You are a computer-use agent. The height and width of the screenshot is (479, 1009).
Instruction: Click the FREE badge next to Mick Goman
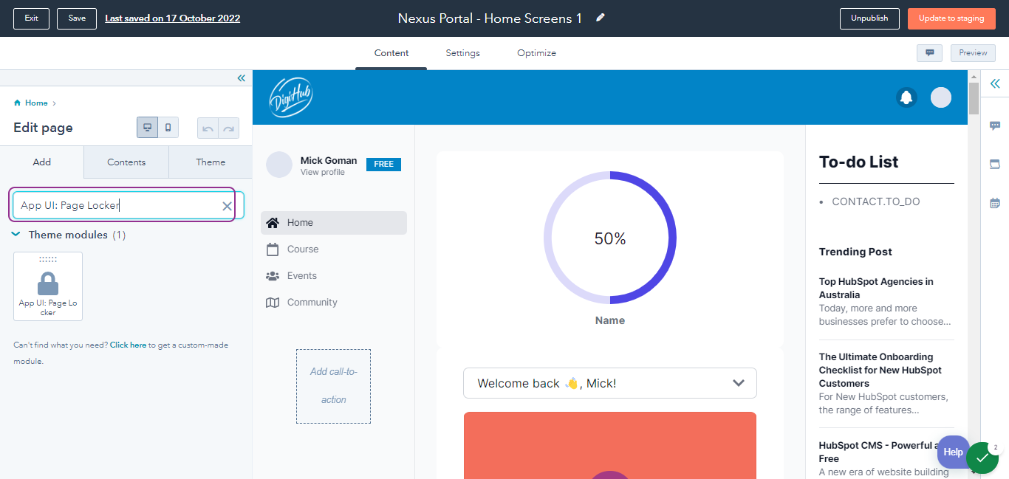click(383, 164)
